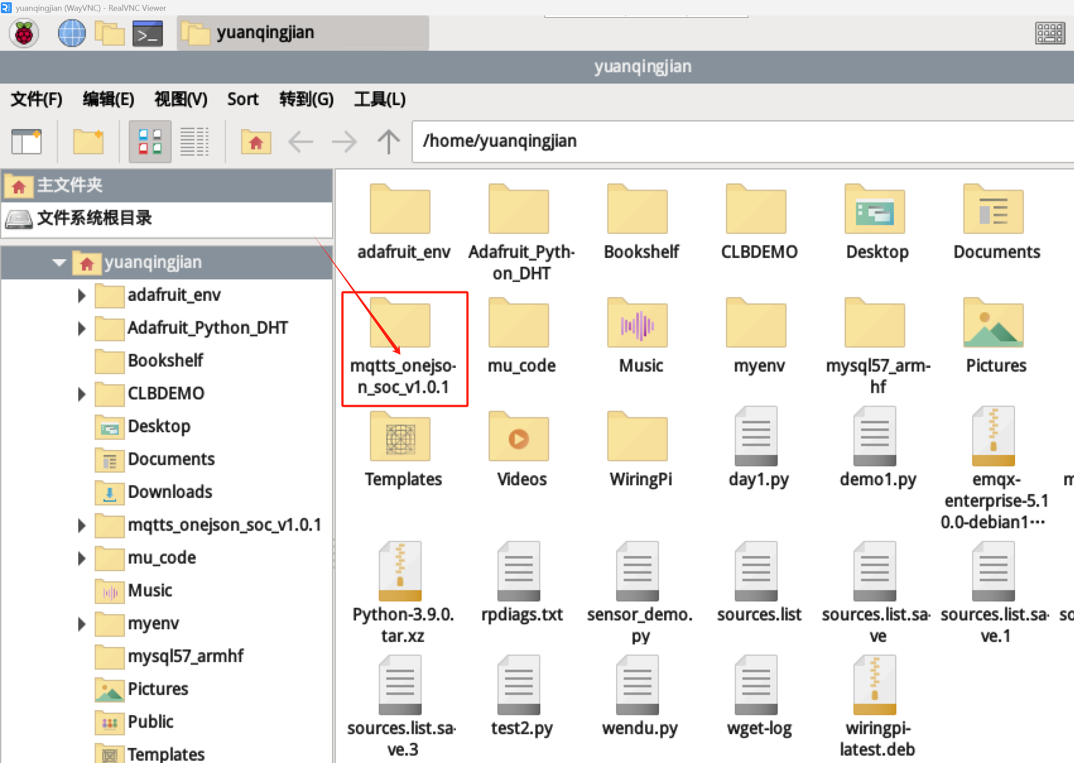Collapse the yuanqingjian tree node
1074x763 pixels.
coord(59,262)
